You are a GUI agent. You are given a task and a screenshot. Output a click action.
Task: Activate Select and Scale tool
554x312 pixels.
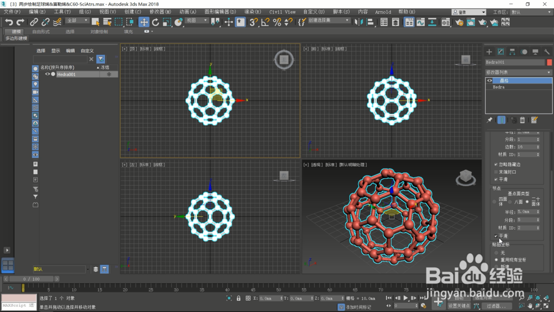[x=167, y=22]
